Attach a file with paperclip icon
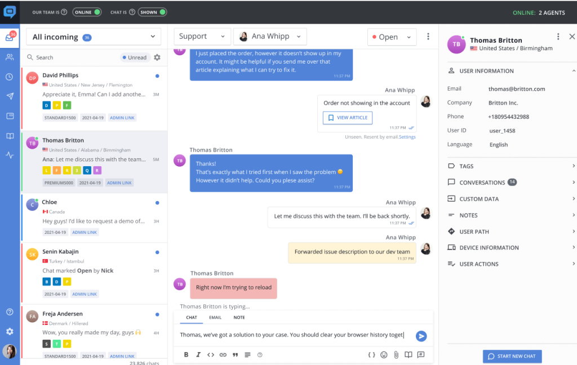 (396, 355)
